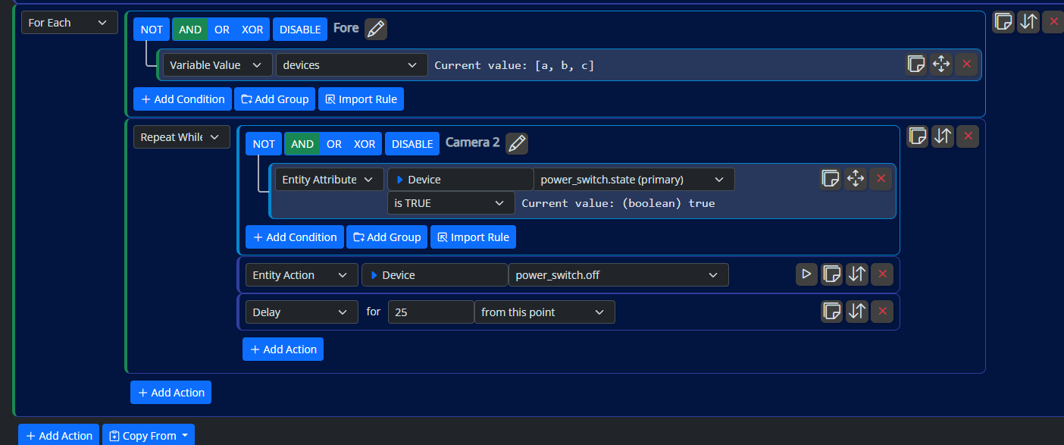Run the power_switch.off action with play icon
Image resolution: width=1064 pixels, height=445 pixels.
(806, 274)
